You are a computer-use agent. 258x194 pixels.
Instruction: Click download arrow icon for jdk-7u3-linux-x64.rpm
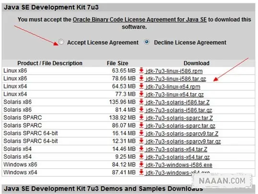tap(141, 86)
